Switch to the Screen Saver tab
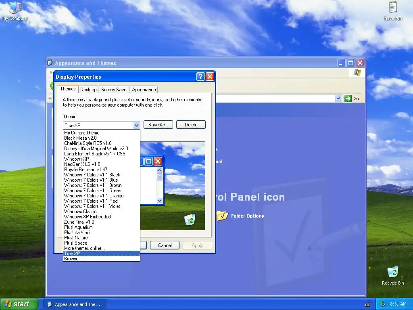The height and width of the screenshot is (310, 413). tap(114, 90)
